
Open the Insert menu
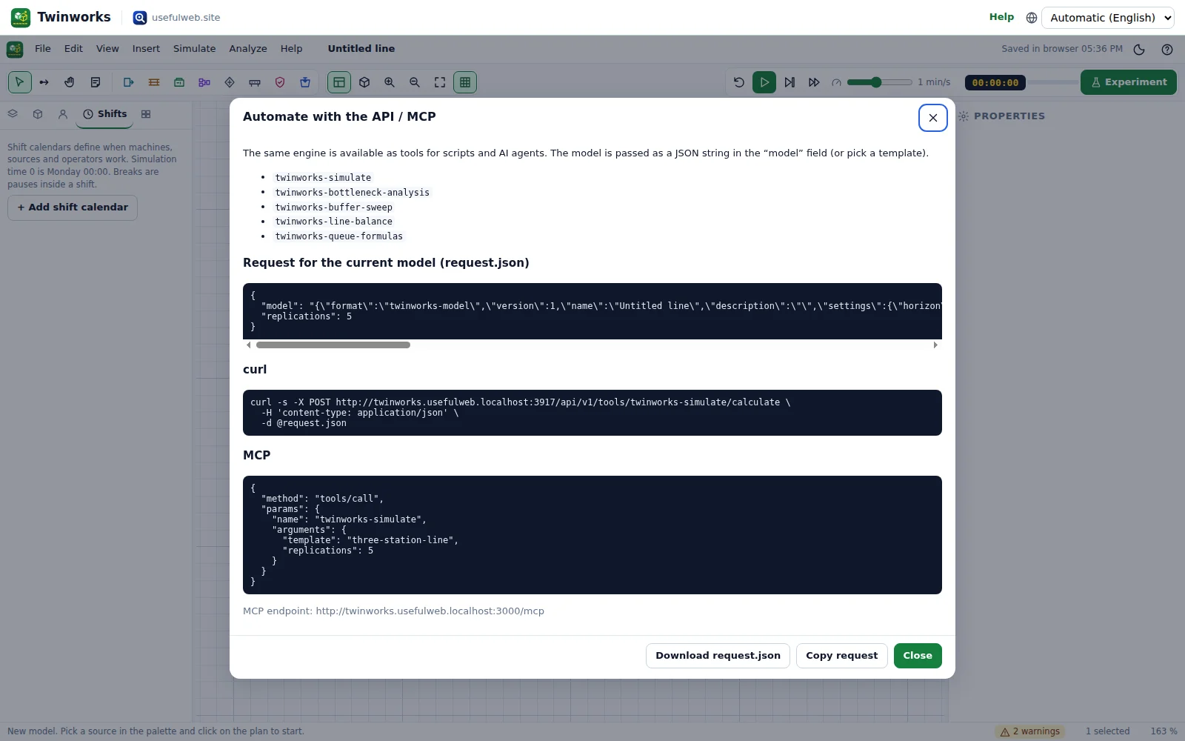click(x=146, y=49)
